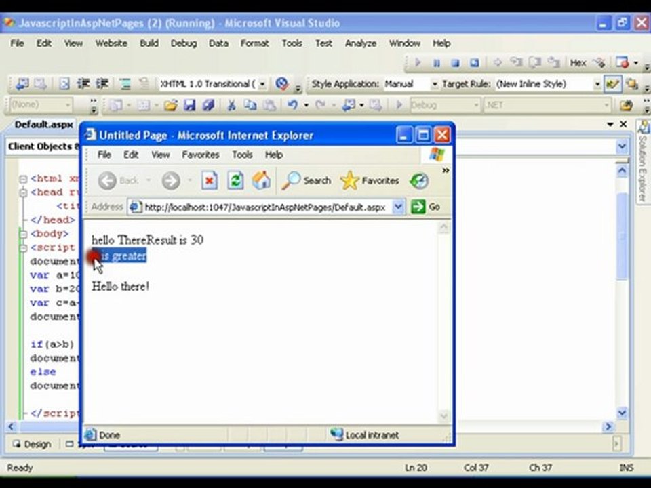
Task: Click the Open File folder icon
Action: (171, 106)
